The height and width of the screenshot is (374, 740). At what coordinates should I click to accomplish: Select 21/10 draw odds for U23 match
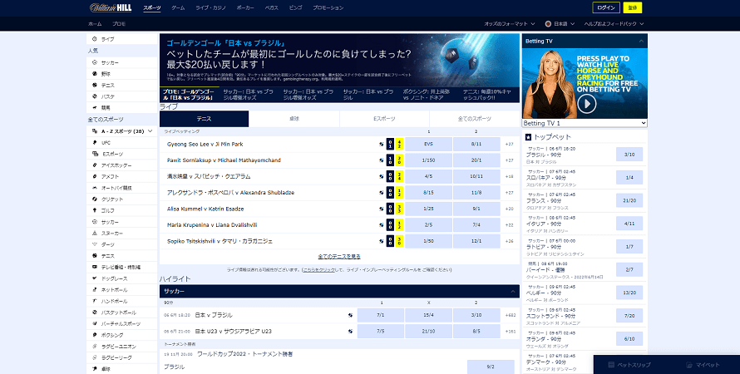[428, 331]
